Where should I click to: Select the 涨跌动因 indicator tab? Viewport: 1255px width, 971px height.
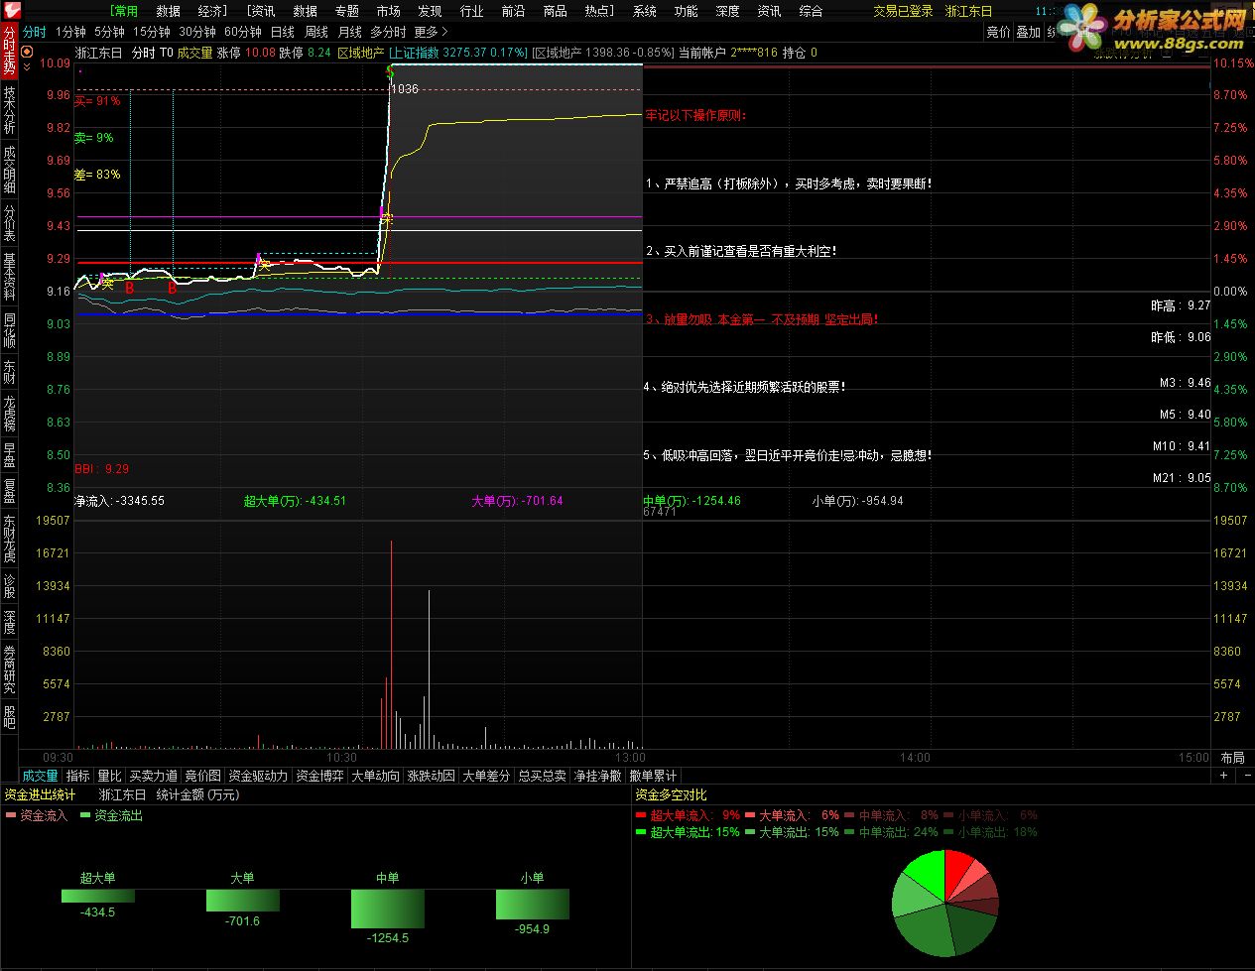pos(432,776)
